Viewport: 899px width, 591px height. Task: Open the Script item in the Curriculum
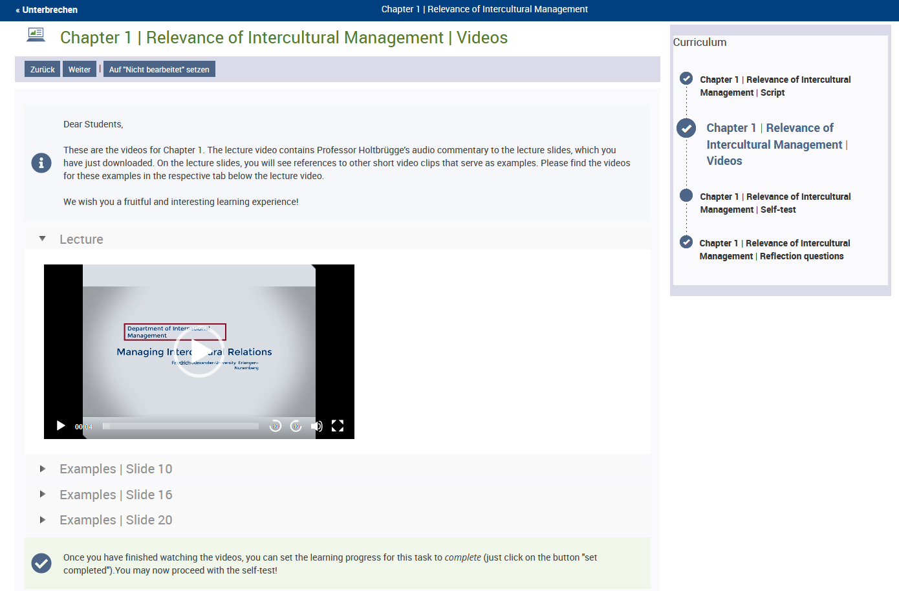point(775,86)
